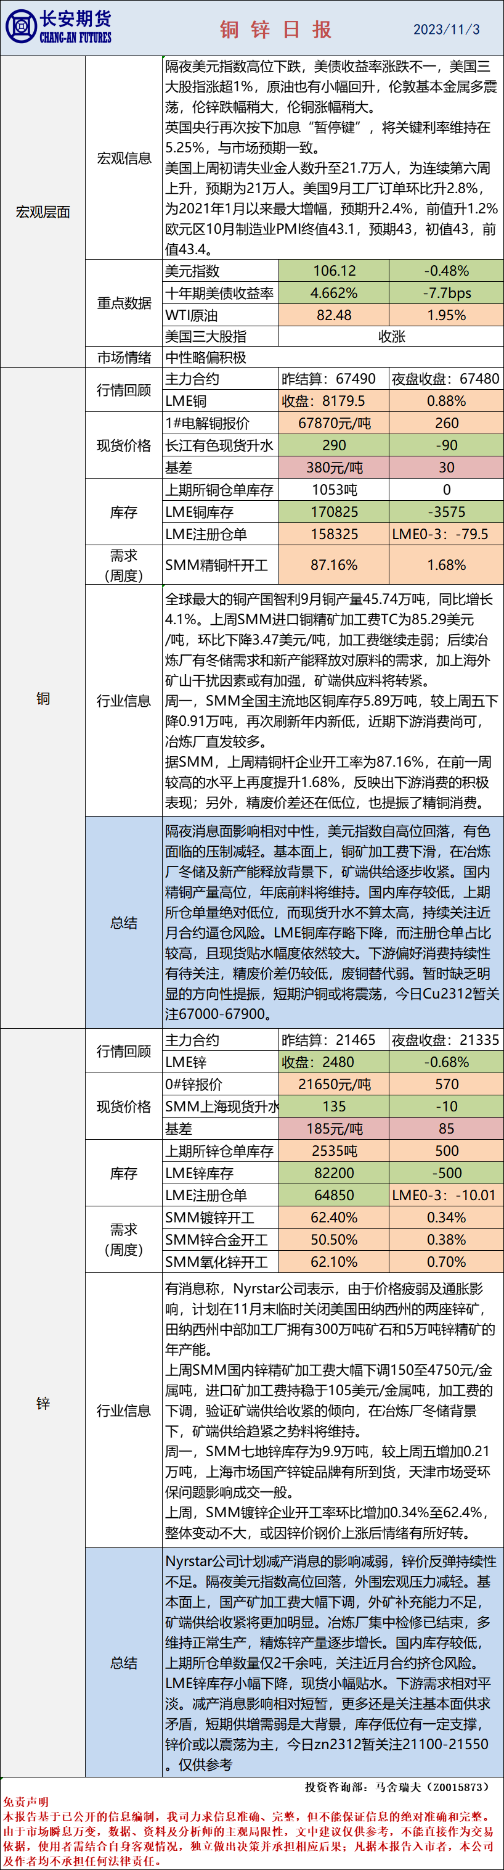Click the 中性略偏积极 sentiment cell
504x1870 pixels.
pos(333,357)
